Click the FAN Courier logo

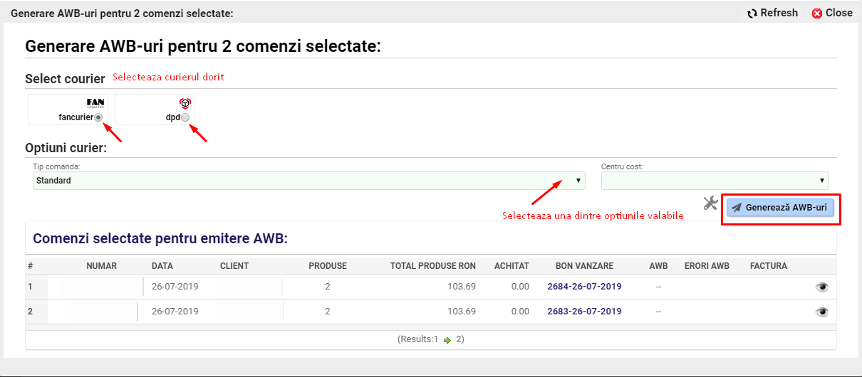pyautogui.click(x=95, y=103)
